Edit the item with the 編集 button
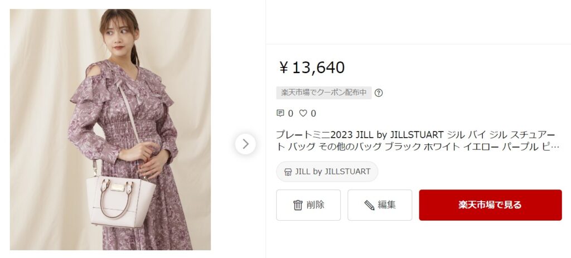Screen dimensions: 571x258 click(x=379, y=205)
